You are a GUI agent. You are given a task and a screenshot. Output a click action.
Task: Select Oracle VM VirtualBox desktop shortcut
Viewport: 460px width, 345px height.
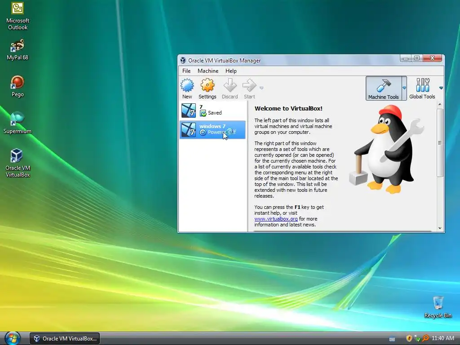coord(18,163)
